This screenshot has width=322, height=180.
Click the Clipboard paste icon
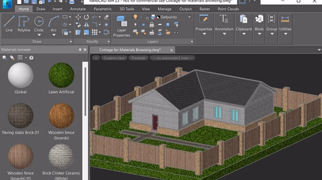coord(243,19)
